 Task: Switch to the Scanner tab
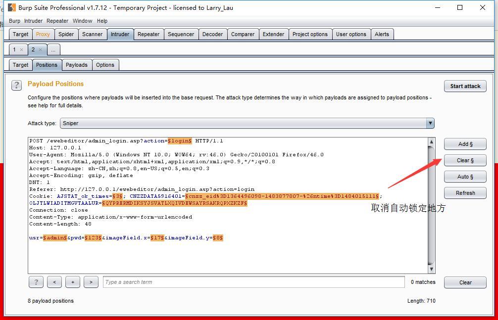[92, 34]
